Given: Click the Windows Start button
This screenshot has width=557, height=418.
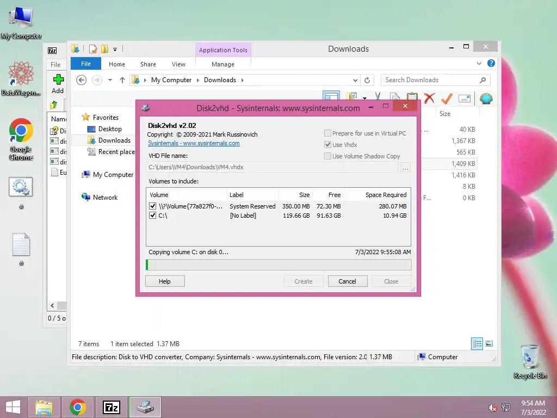Looking at the screenshot, I should [x=13, y=407].
